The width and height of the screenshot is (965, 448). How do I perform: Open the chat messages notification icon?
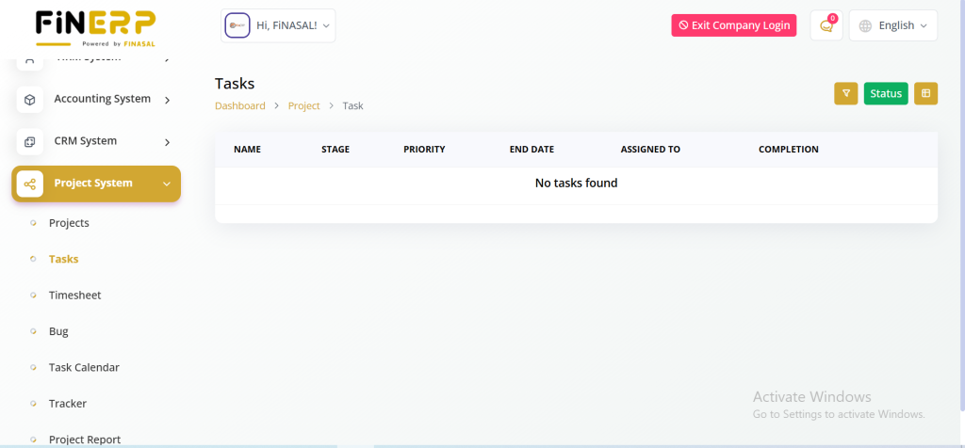pyautogui.click(x=826, y=26)
